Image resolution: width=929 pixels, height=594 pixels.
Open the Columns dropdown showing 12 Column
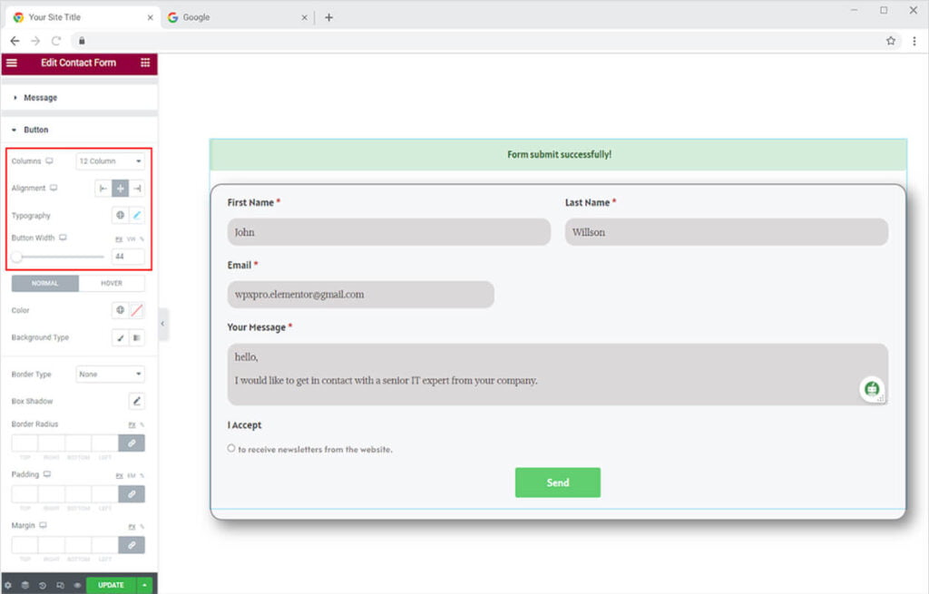tap(110, 161)
